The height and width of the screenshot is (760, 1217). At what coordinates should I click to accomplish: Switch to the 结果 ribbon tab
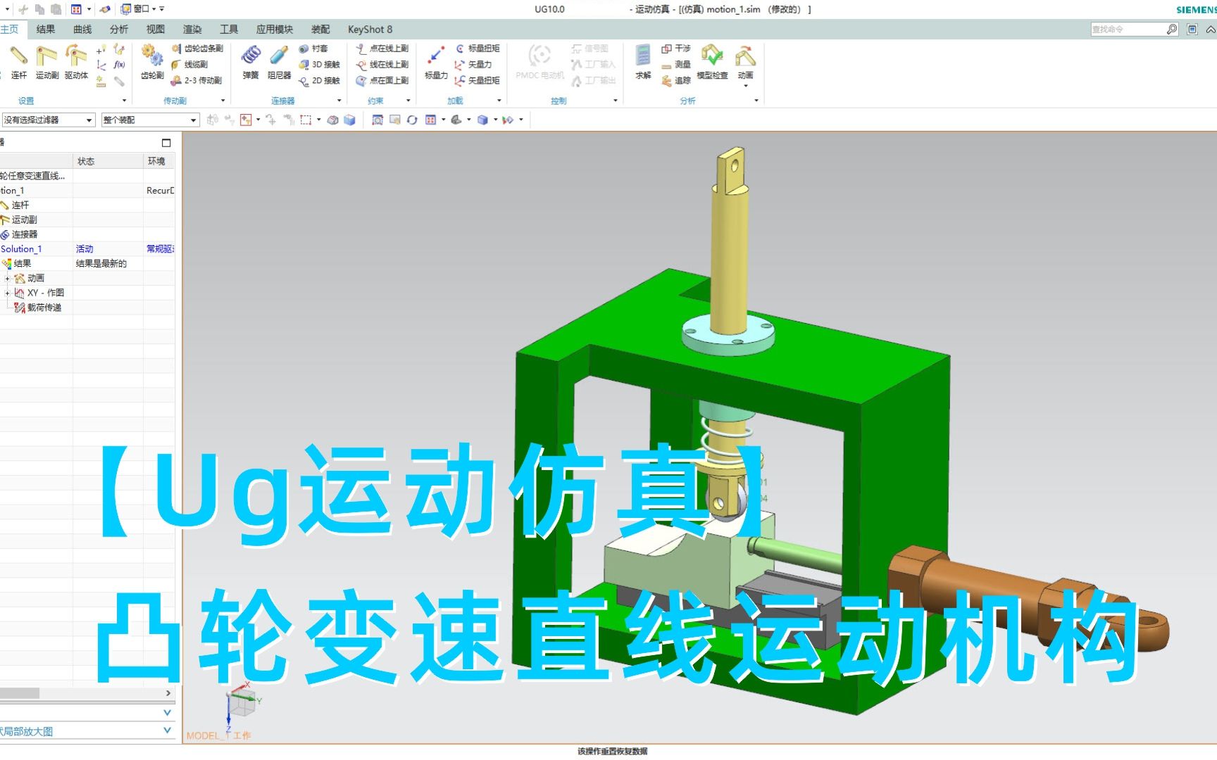[x=44, y=29]
